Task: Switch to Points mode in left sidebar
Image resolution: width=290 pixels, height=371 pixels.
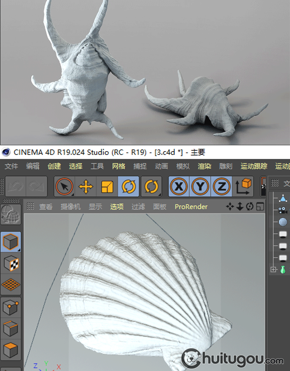Action: tap(11, 308)
